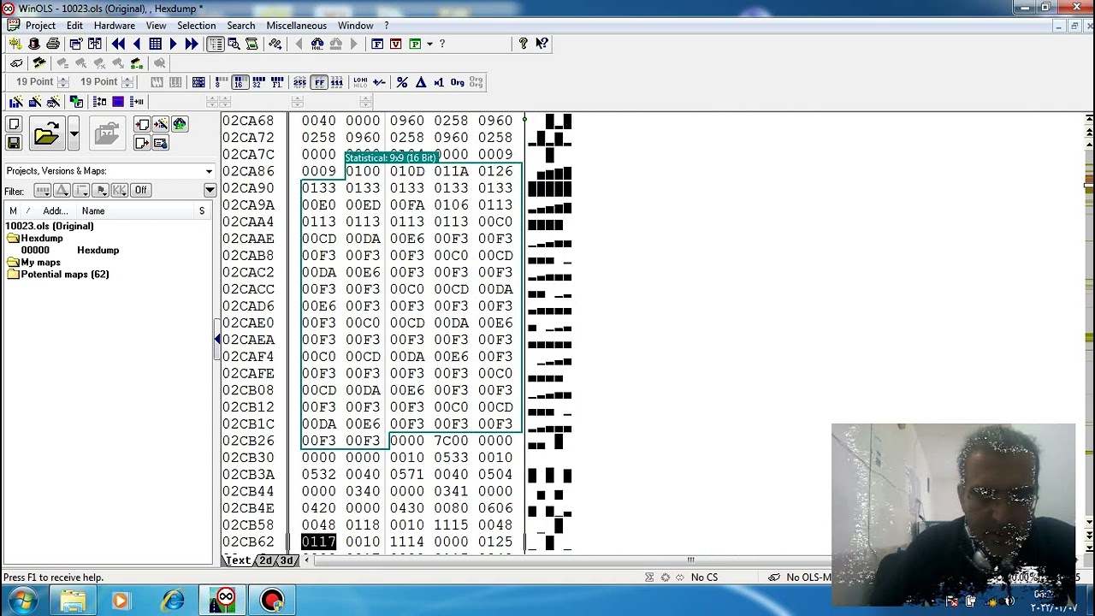Image resolution: width=1095 pixels, height=616 pixels.
Task: Switch to binary 111 display
Action: [337, 82]
